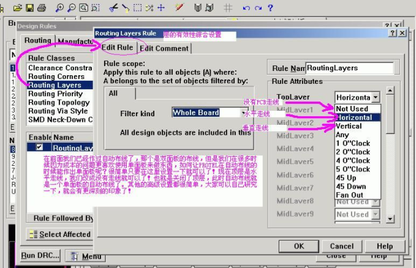416x268 pixels.
Task: Click the Zoom In magnifier icon
Action: click(x=59, y=8)
